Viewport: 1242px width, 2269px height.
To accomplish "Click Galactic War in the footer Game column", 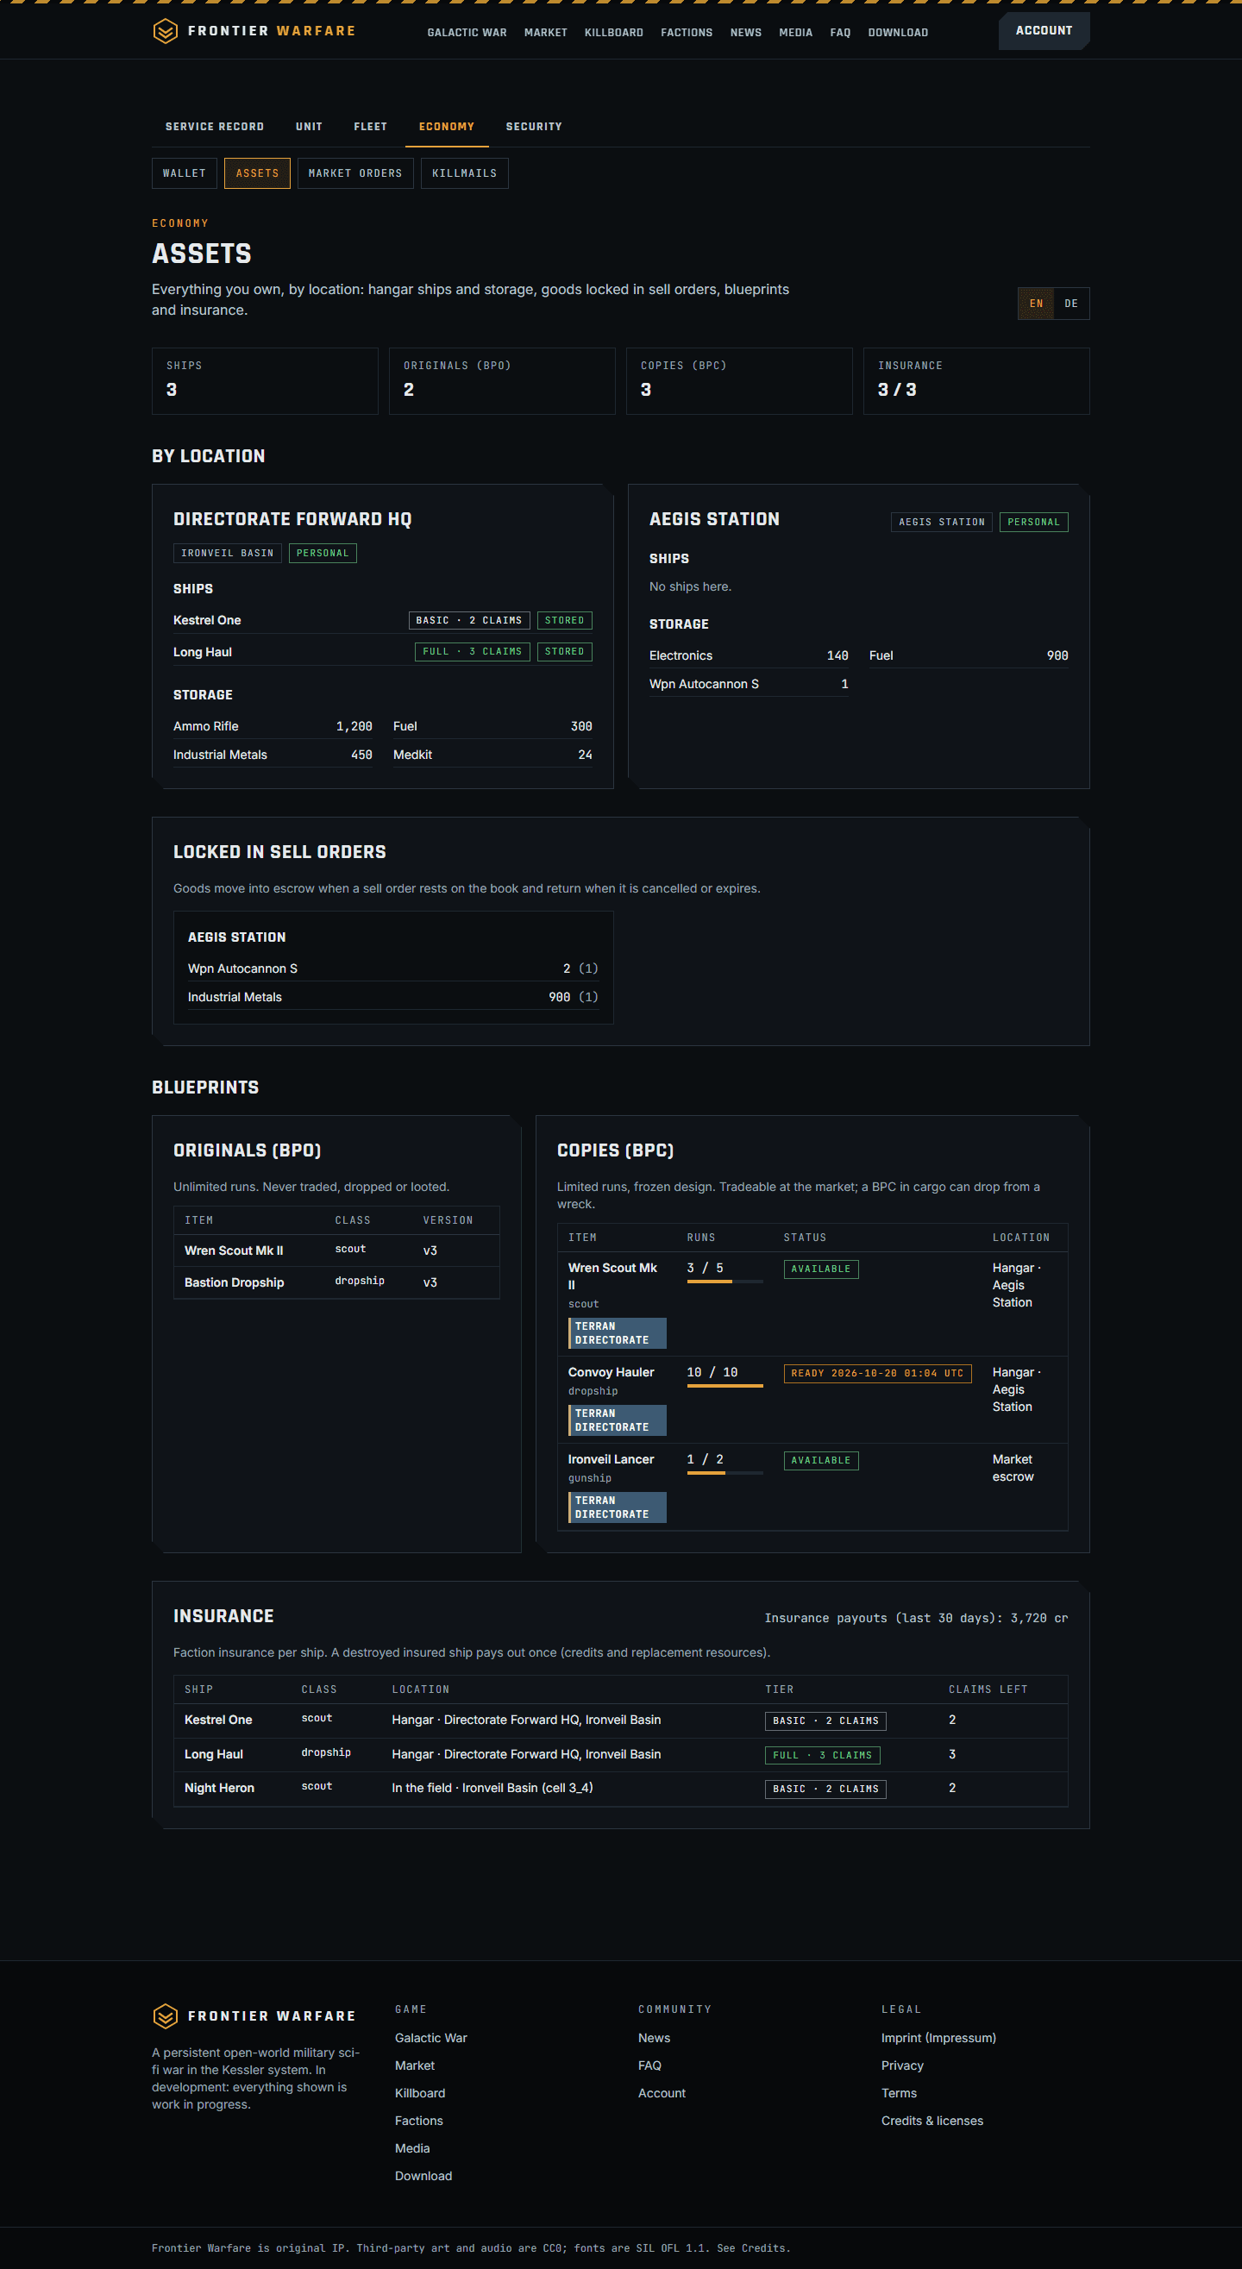I will [x=430, y=2038].
